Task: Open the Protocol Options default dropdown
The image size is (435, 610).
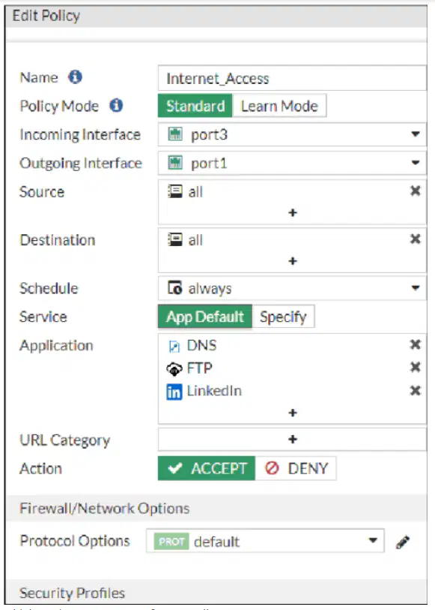Action: coord(265,541)
